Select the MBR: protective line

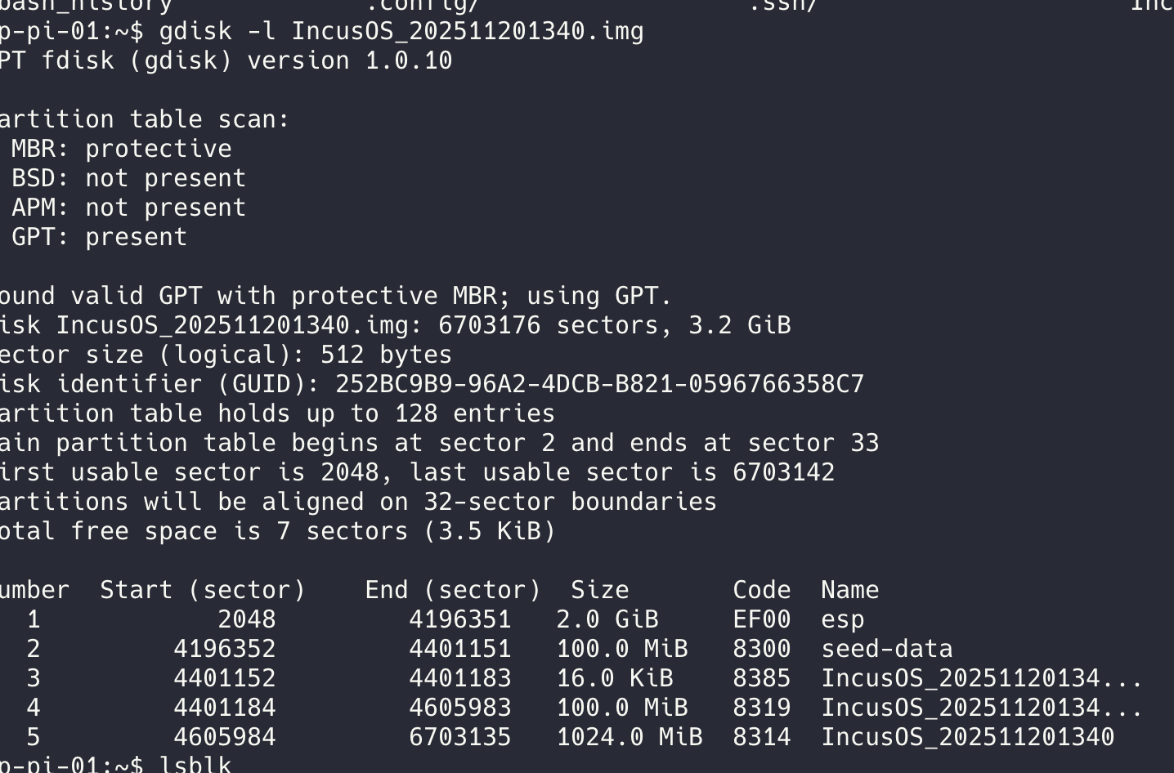click(x=121, y=149)
